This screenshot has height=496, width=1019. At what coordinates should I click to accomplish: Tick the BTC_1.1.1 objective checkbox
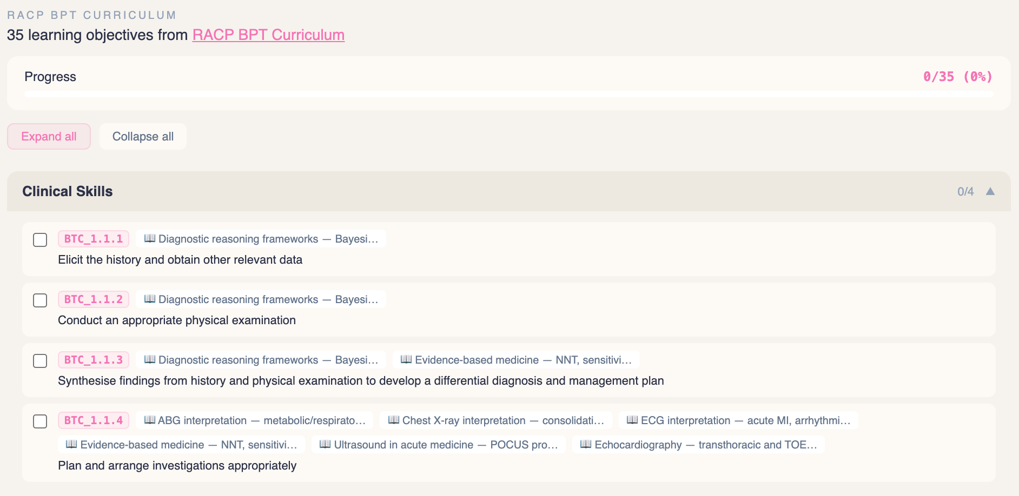click(x=40, y=239)
